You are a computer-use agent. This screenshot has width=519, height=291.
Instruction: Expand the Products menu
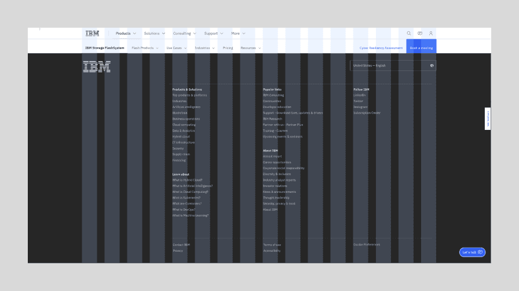point(126,33)
